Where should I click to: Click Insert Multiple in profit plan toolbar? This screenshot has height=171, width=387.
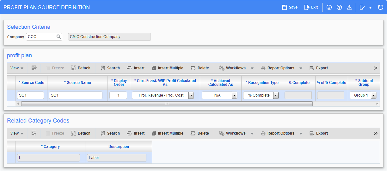coord(167,68)
